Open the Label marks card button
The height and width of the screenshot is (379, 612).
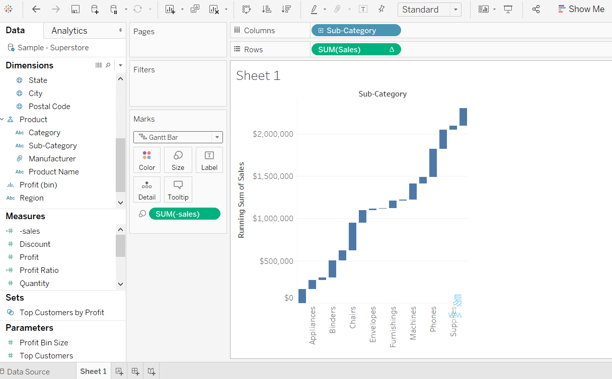[x=209, y=160]
